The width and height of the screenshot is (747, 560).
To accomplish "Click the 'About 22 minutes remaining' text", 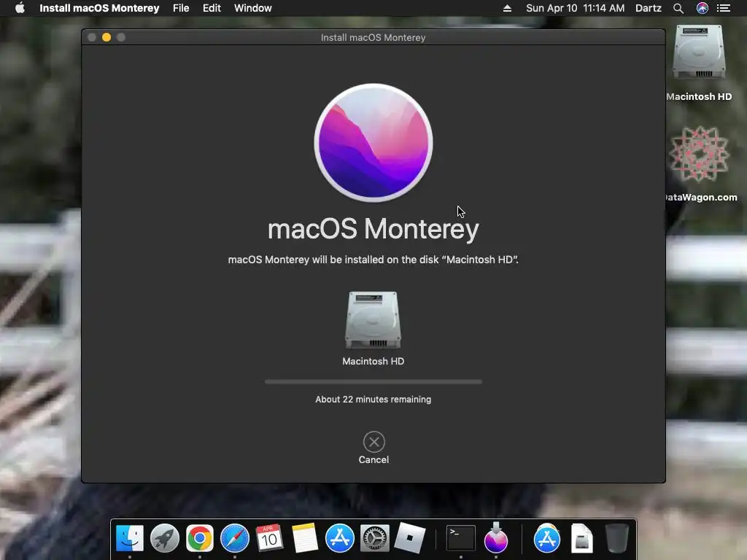I will (373, 400).
